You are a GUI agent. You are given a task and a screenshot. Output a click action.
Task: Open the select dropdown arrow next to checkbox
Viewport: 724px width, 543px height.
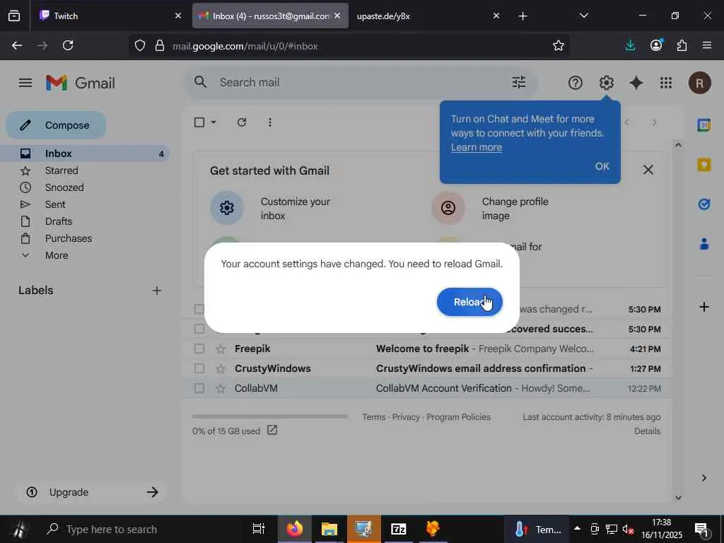pos(214,122)
